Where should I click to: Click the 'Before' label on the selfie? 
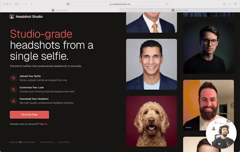tap(188, 127)
